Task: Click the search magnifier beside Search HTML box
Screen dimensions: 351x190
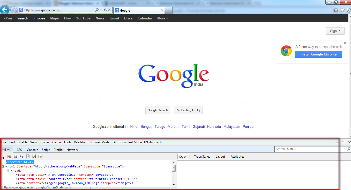Action: pos(349,149)
